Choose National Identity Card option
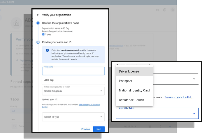204x139 pixels. pyautogui.click(x=134, y=91)
